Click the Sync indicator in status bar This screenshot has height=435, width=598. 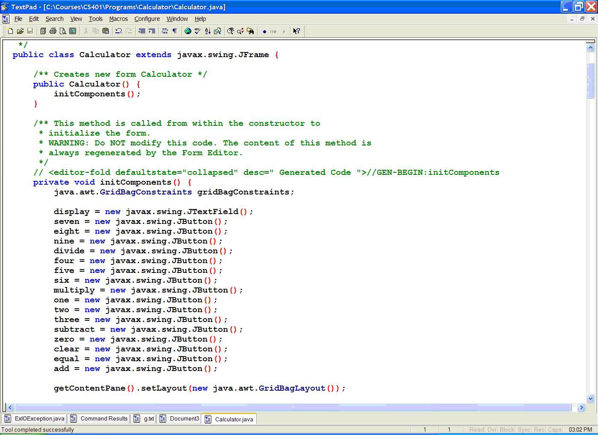click(524, 429)
